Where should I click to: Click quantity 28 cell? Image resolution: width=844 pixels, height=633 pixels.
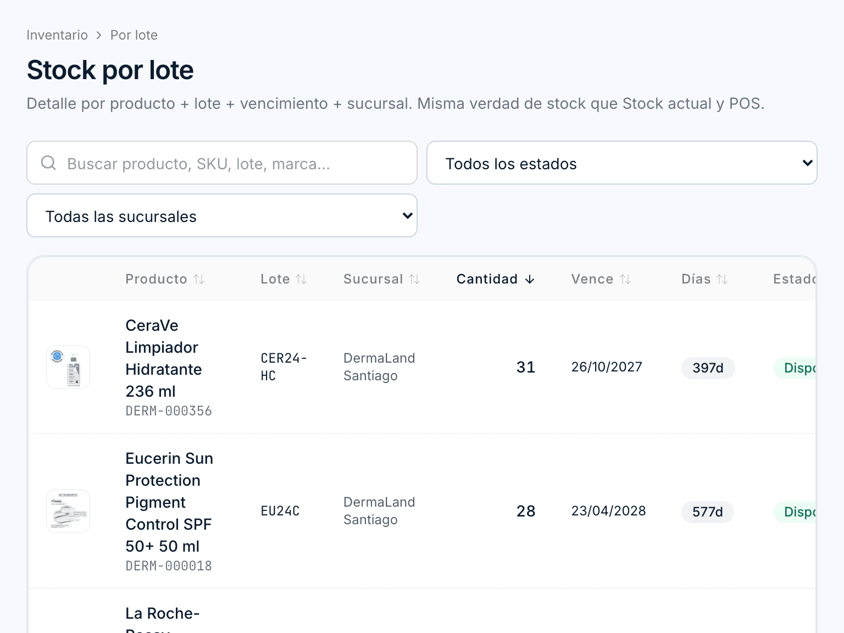point(526,511)
